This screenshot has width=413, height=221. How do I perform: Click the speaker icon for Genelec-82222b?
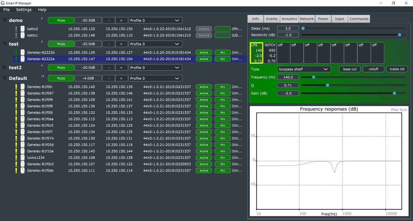[22, 53]
